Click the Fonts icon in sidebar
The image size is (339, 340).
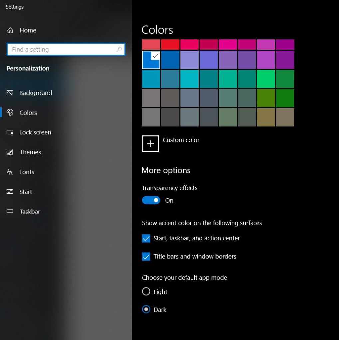pos(10,172)
